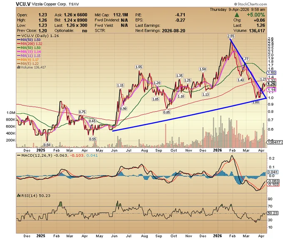Click the 0.75 price label on the chart

tap(82, 112)
